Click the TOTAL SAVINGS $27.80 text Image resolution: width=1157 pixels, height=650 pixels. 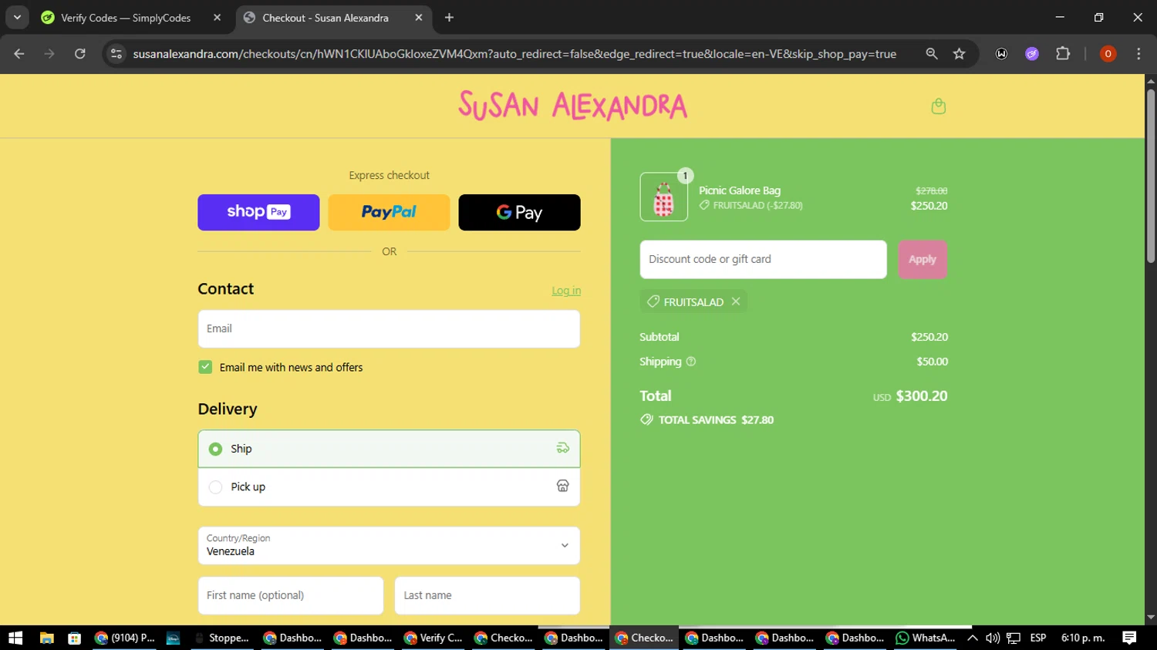716,420
